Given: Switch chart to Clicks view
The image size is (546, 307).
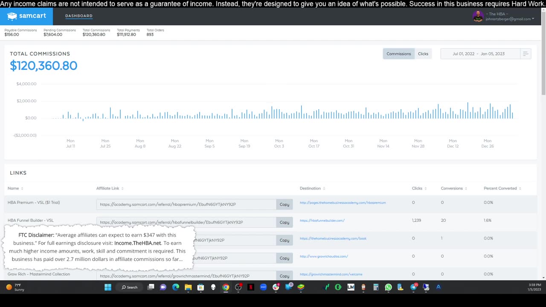Looking at the screenshot, I should coord(423,54).
